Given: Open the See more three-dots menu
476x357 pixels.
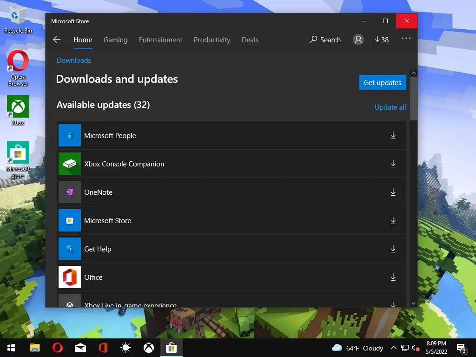Looking at the screenshot, I should tap(406, 38).
